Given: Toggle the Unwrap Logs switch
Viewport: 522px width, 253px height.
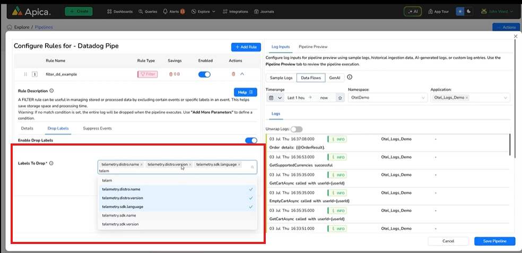Looking at the screenshot, I should pos(297,129).
